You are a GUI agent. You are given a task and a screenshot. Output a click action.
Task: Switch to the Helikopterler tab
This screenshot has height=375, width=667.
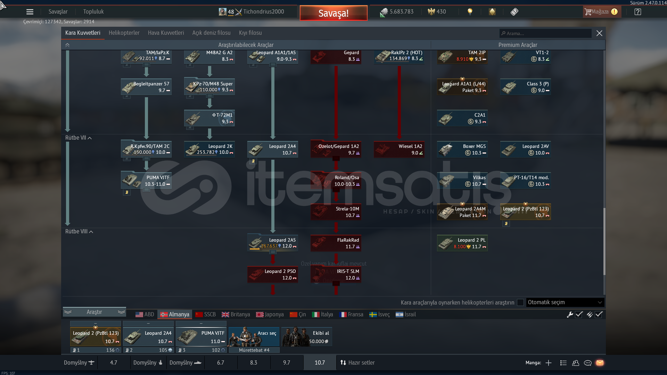click(124, 33)
